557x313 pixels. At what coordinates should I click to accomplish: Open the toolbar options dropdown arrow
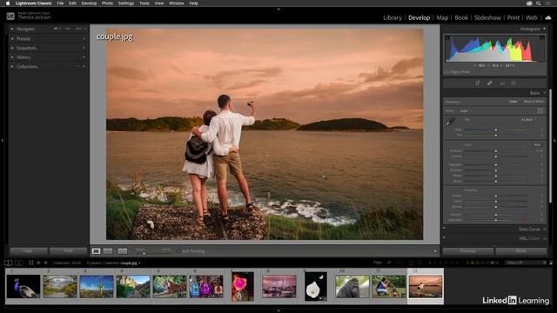click(435, 251)
